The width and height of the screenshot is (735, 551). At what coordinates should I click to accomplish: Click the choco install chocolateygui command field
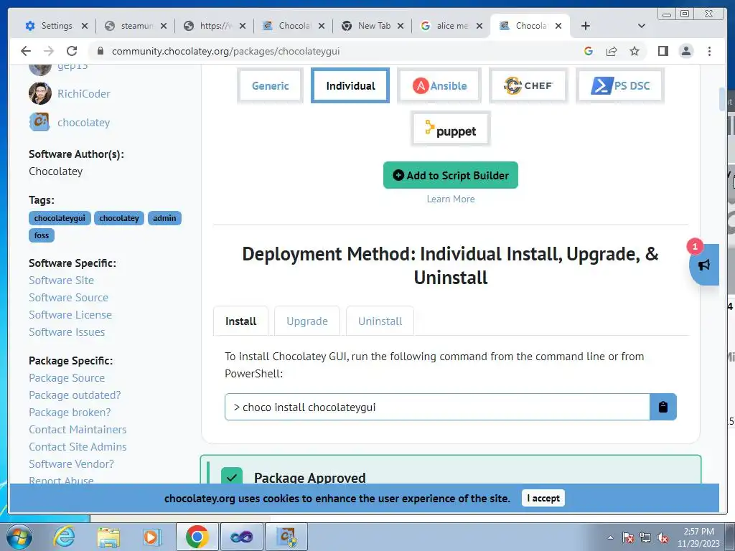point(437,407)
